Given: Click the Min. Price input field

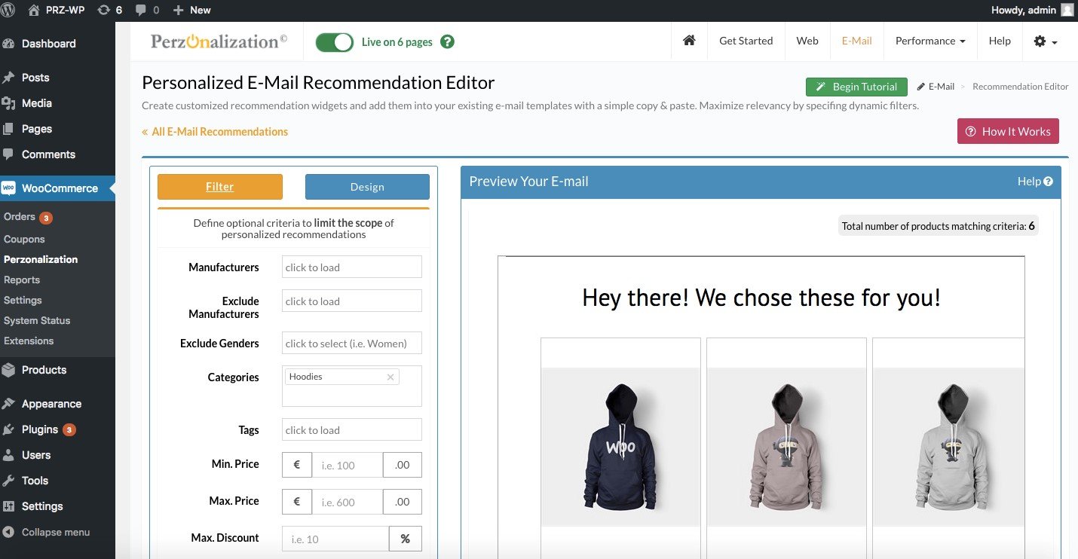Looking at the screenshot, I should coord(348,465).
